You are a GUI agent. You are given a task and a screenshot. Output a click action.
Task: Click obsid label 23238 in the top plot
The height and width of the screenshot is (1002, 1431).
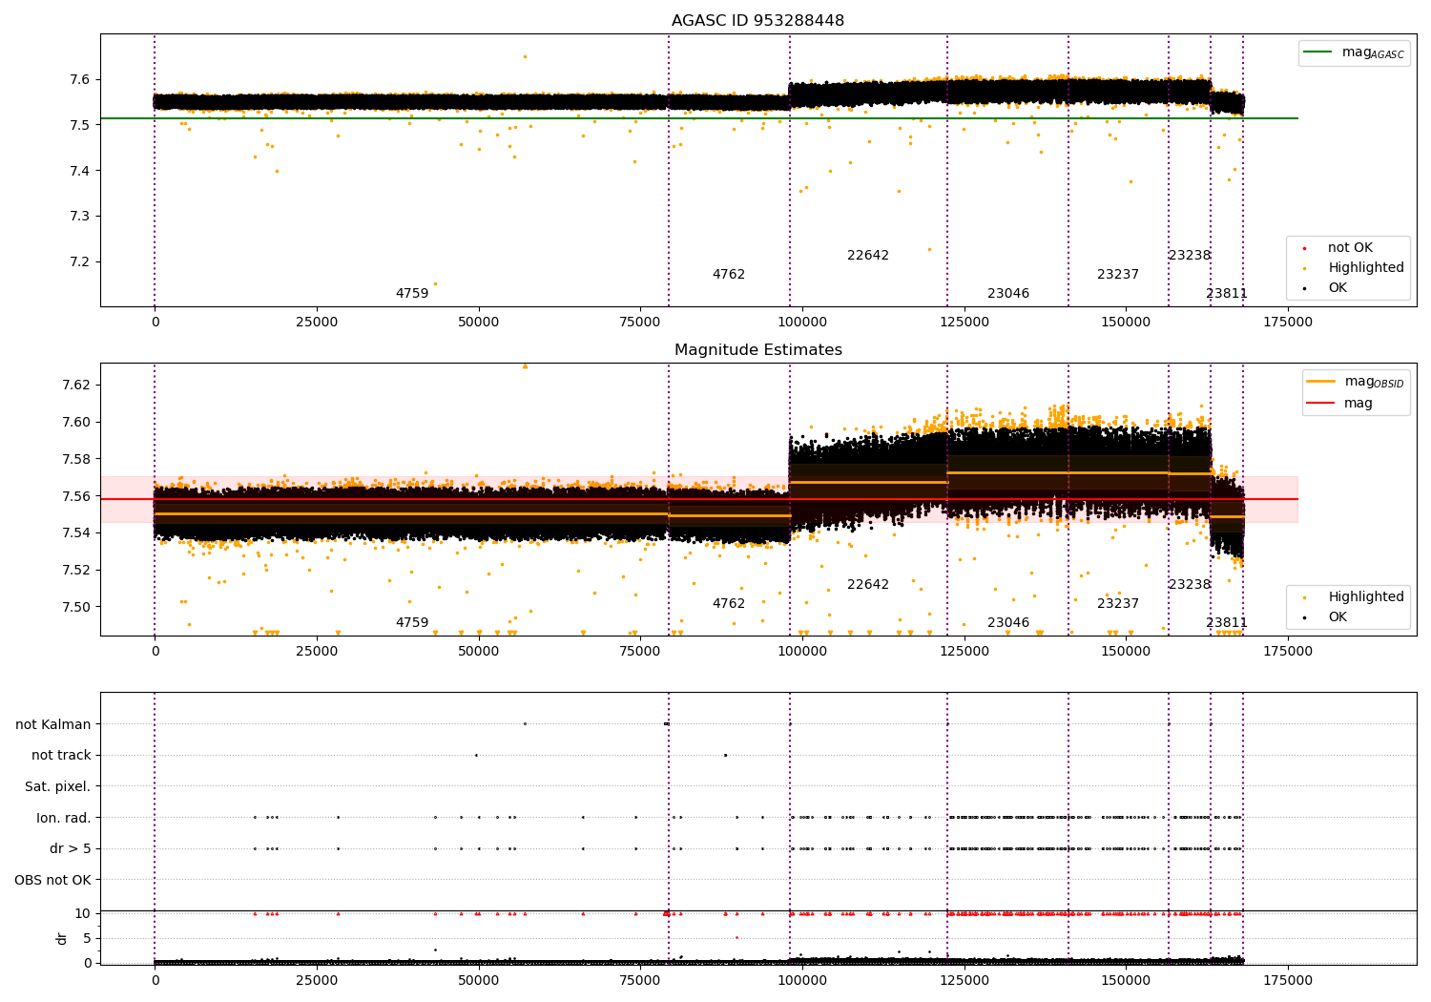coord(1190,256)
